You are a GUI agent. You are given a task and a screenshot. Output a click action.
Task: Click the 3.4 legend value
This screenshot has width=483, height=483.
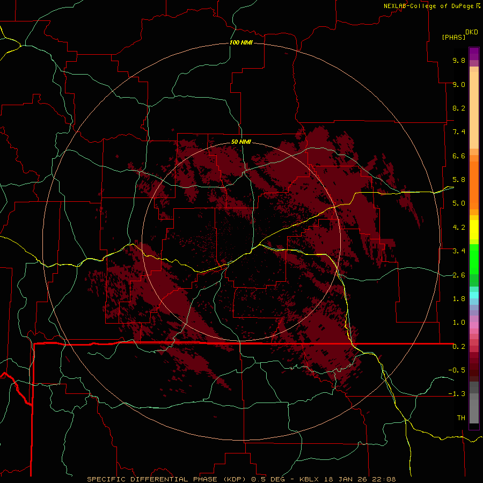pyautogui.click(x=459, y=251)
